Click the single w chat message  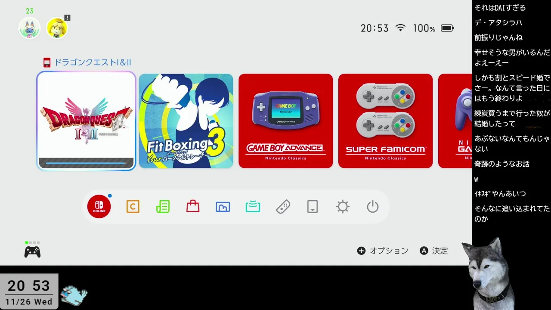(x=476, y=180)
